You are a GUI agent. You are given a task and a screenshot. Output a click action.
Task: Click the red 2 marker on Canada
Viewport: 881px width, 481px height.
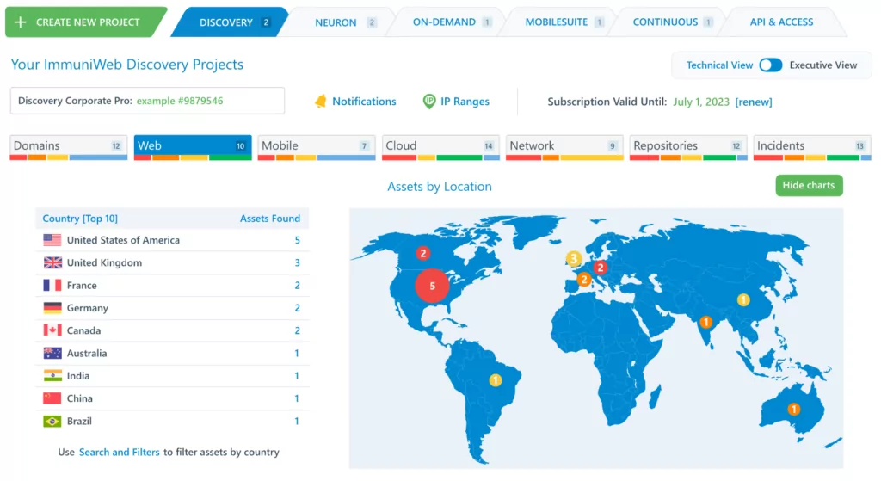[423, 254]
